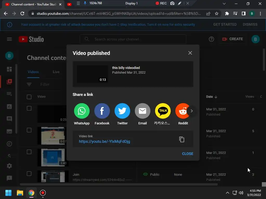Share video via WhatsApp icon
Image resolution: width=266 pixels, height=199 pixels.
click(x=82, y=111)
